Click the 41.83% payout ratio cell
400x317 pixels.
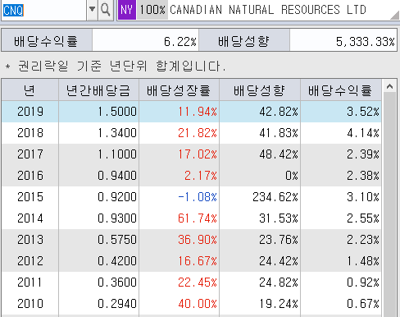coord(260,133)
